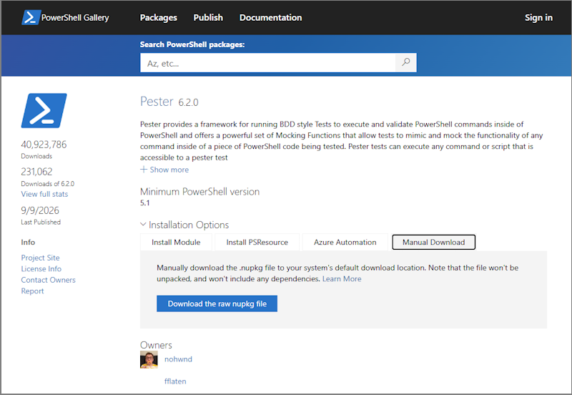Click the Owners heading
Viewport: 572px width, 395px height.
156,345
